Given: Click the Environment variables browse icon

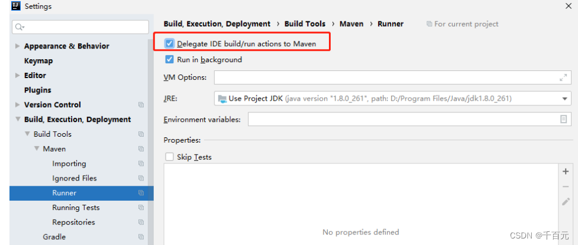Looking at the screenshot, I should 563,120.
